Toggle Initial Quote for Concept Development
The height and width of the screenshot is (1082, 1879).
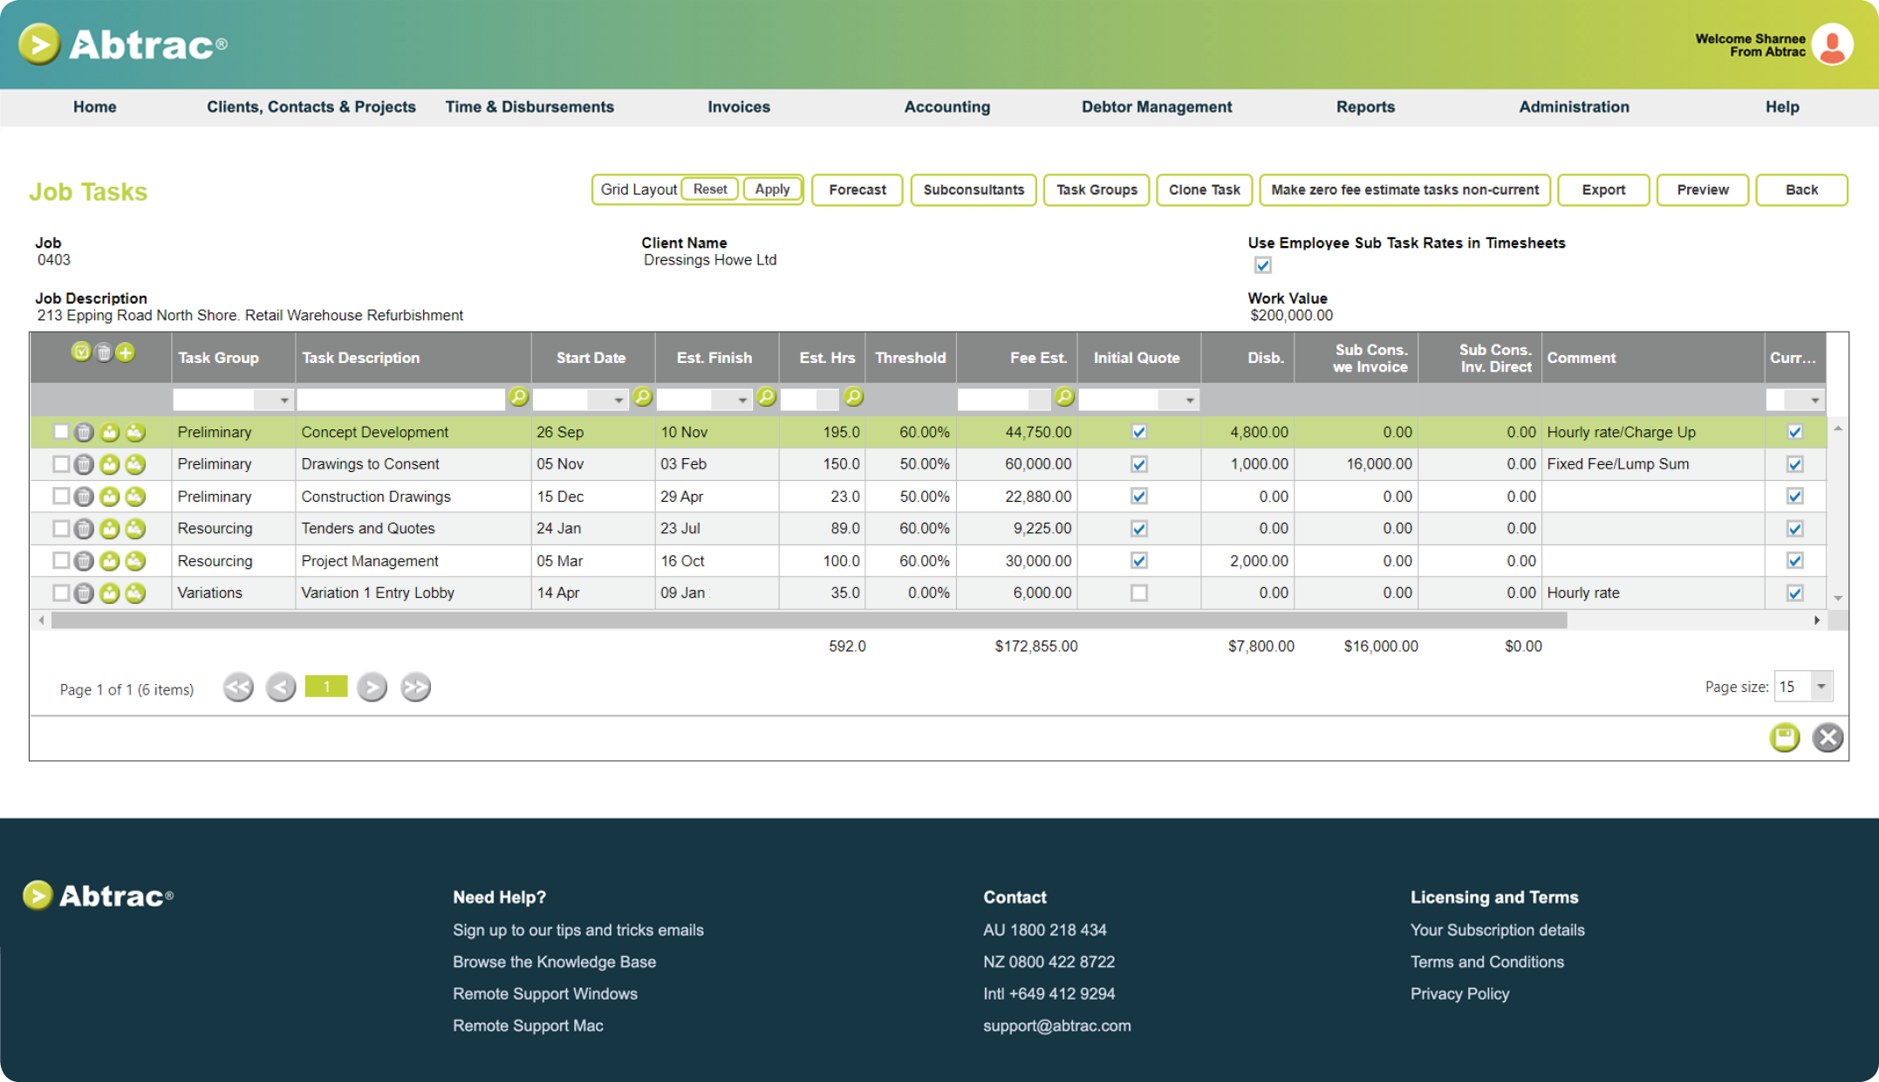[1139, 432]
